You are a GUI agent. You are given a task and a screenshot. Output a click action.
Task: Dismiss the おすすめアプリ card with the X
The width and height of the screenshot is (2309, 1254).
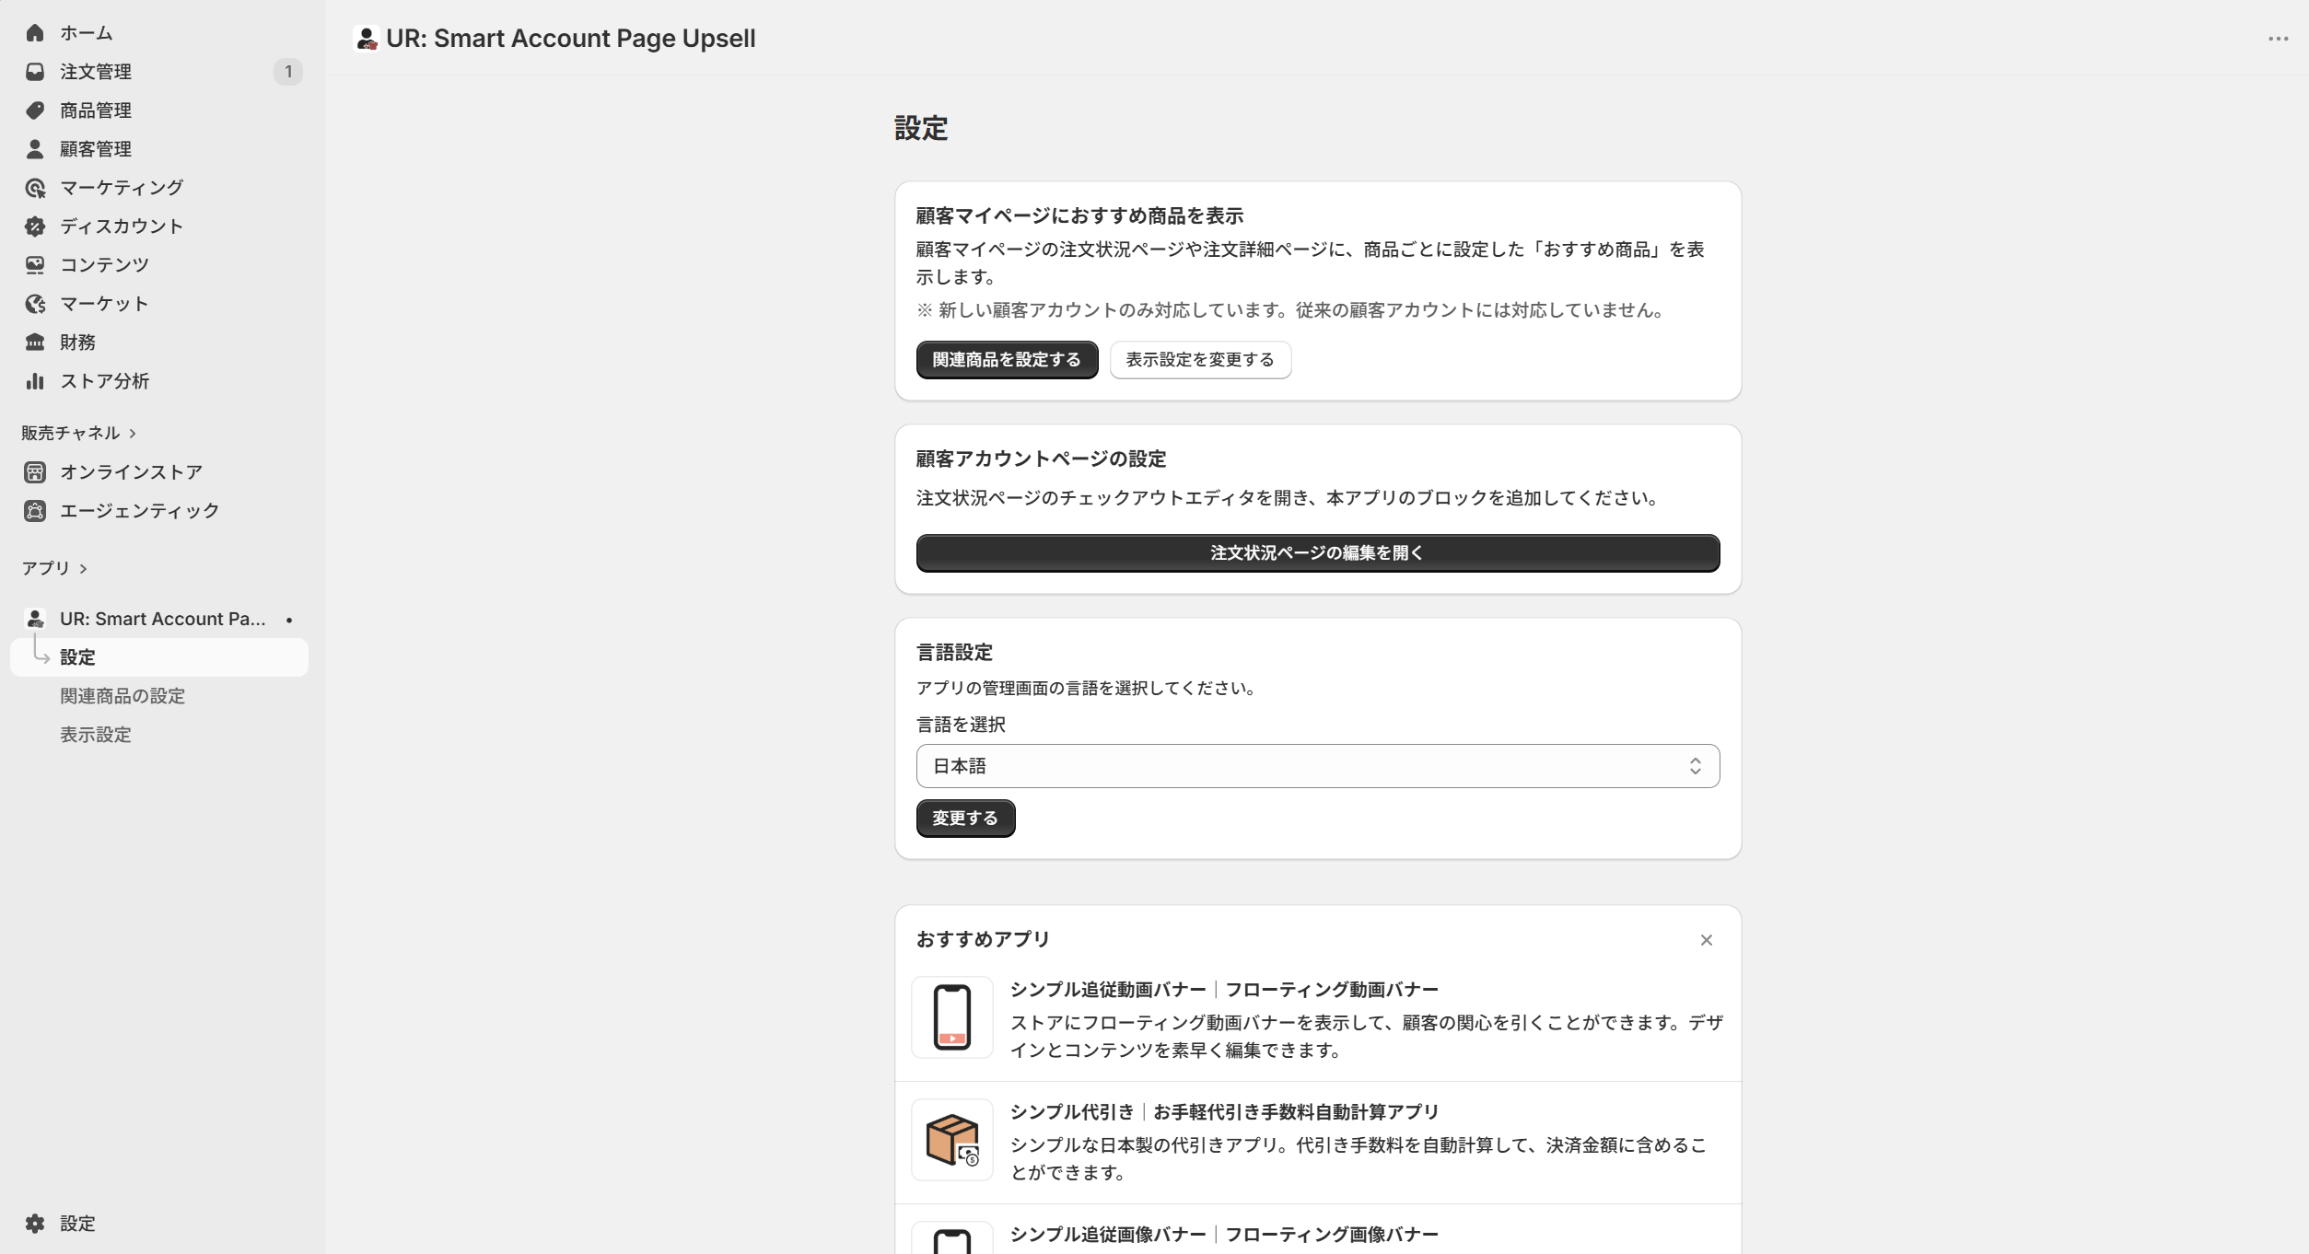click(1706, 940)
